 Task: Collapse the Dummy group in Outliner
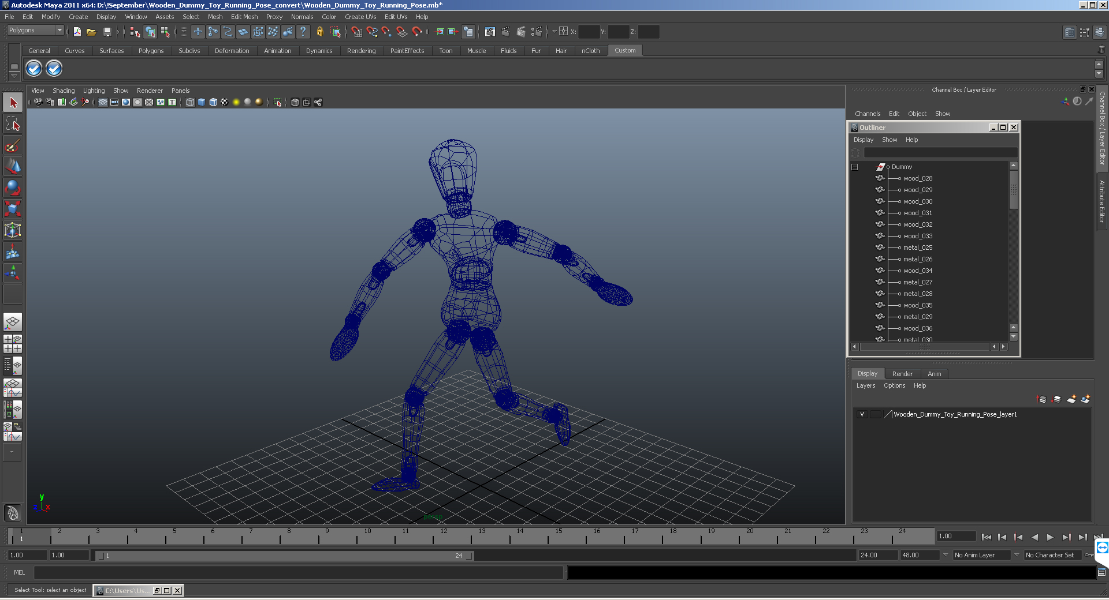[x=855, y=167]
